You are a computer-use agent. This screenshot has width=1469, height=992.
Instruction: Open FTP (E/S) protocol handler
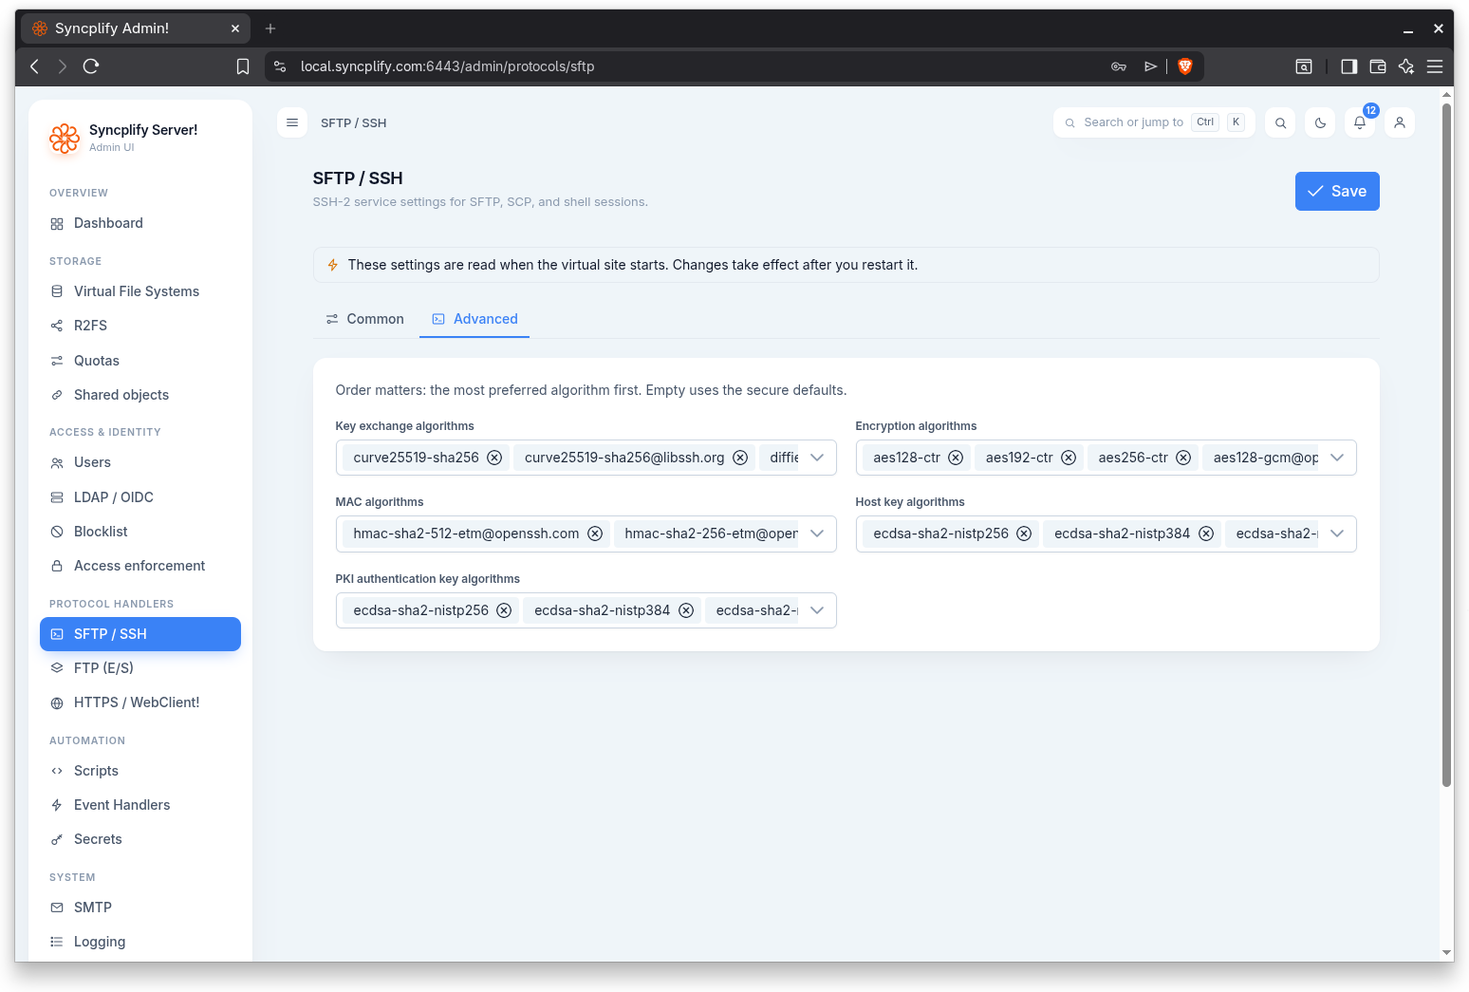(140, 668)
